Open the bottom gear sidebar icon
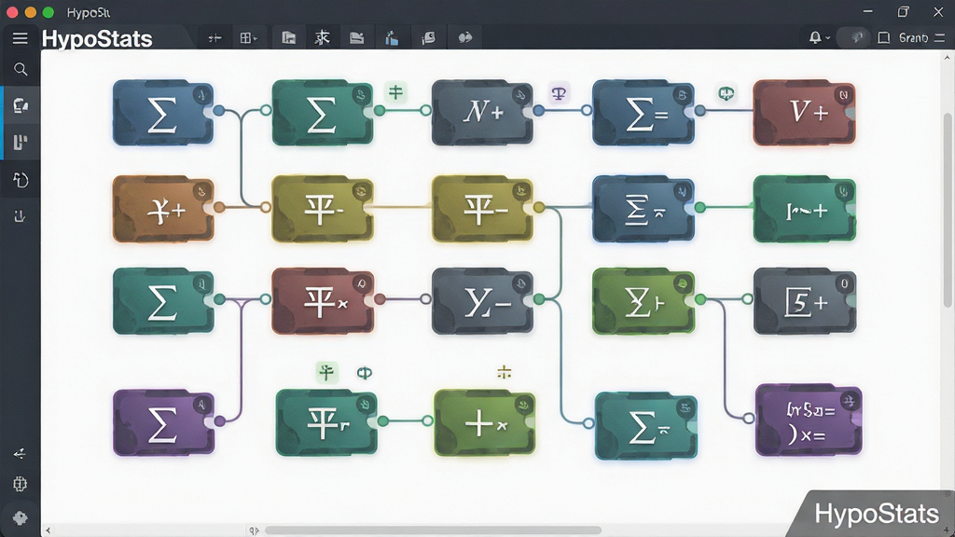Viewport: 955px width, 537px height. tap(21, 518)
